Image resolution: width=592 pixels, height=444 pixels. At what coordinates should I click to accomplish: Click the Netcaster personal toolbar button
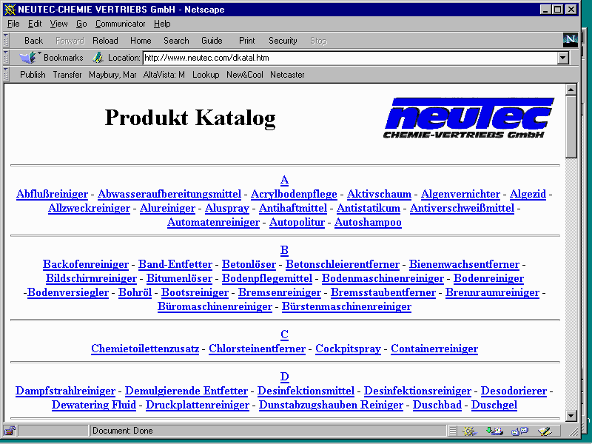(287, 75)
